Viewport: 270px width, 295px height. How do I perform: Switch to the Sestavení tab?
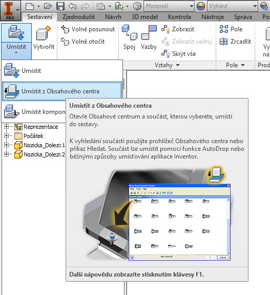point(39,17)
